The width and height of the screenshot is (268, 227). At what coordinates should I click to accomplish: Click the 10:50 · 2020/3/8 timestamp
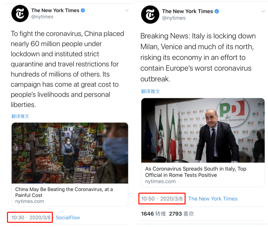click(162, 199)
